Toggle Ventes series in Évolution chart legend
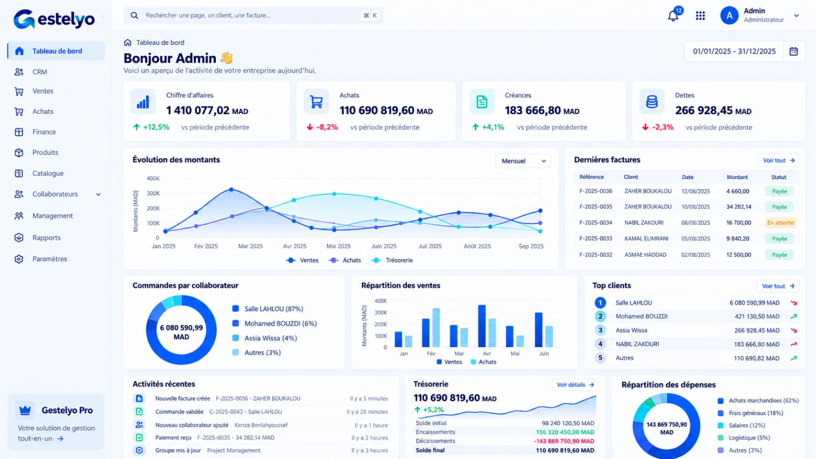 click(x=302, y=260)
